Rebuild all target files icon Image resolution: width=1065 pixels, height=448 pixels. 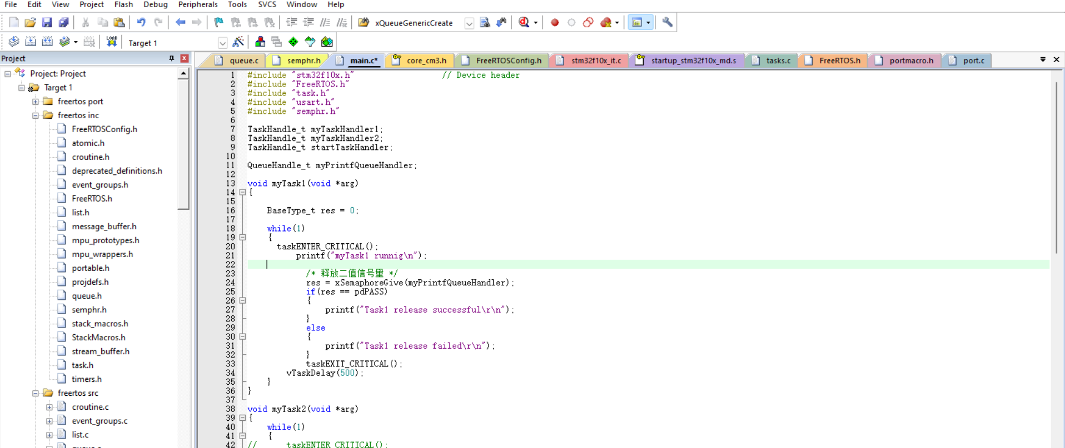point(47,42)
